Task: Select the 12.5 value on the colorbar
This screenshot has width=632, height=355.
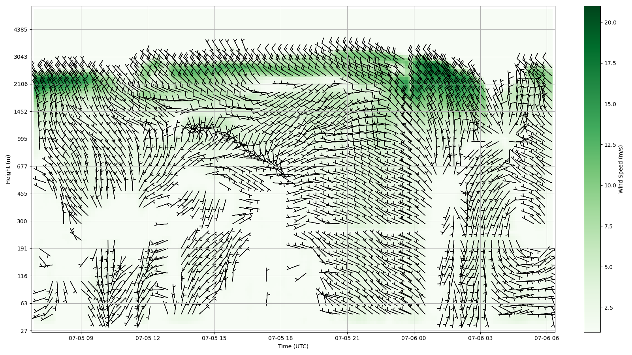Action: click(610, 145)
